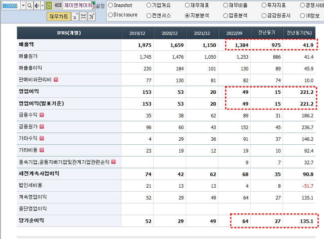Click the 금융원가 2022/09 value 152
The height and width of the screenshot is (239, 324).
coord(244,128)
